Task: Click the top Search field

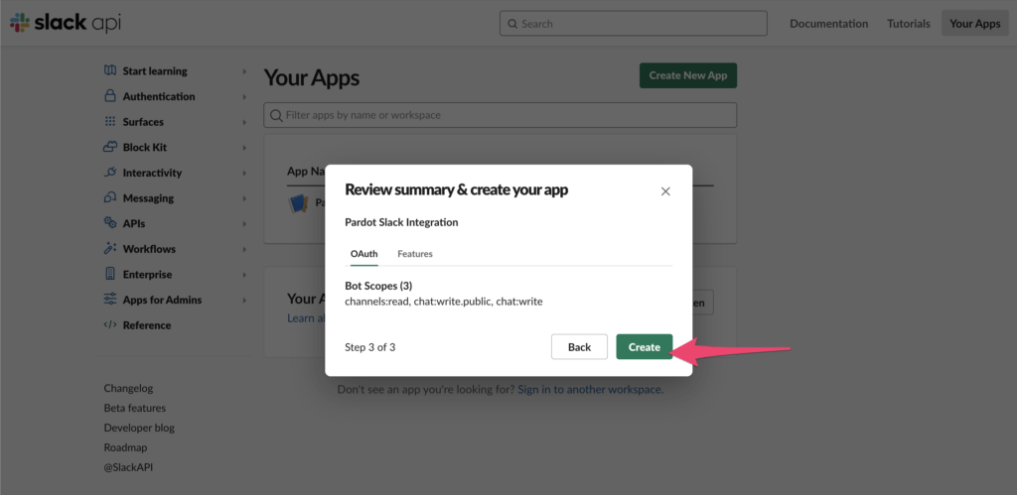Action: [633, 24]
